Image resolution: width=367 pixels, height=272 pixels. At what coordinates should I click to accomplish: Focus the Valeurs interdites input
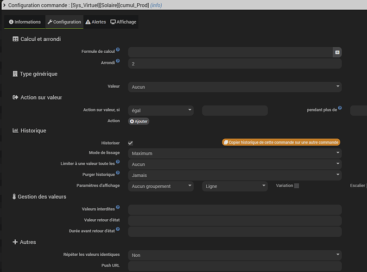click(x=235, y=210)
